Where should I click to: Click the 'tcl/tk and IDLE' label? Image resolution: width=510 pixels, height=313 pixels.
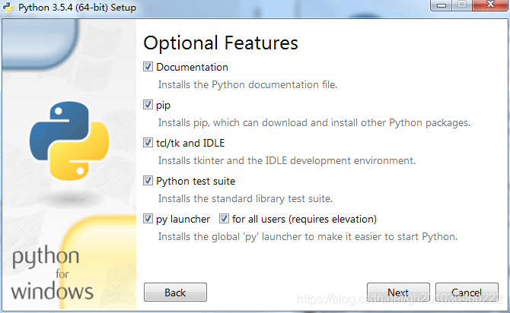tap(190, 143)
